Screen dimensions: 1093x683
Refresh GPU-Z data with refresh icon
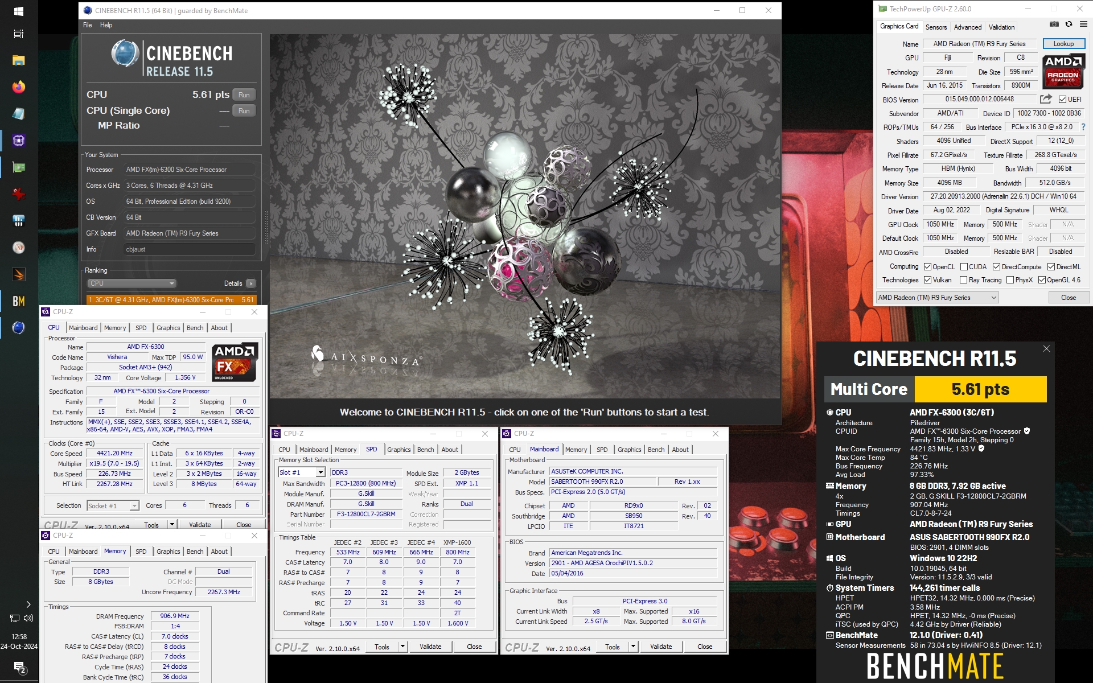coord(1069,24)
